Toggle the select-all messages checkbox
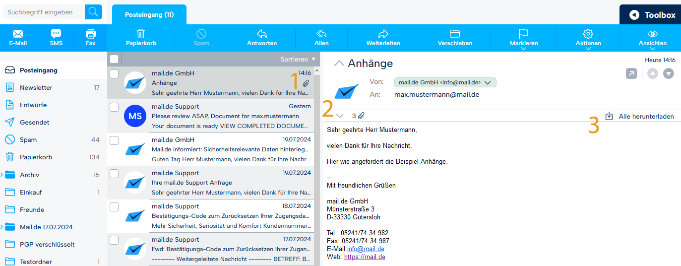 [114, 59]
